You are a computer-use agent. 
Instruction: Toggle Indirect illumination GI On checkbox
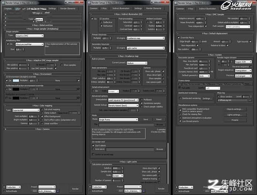92,19
